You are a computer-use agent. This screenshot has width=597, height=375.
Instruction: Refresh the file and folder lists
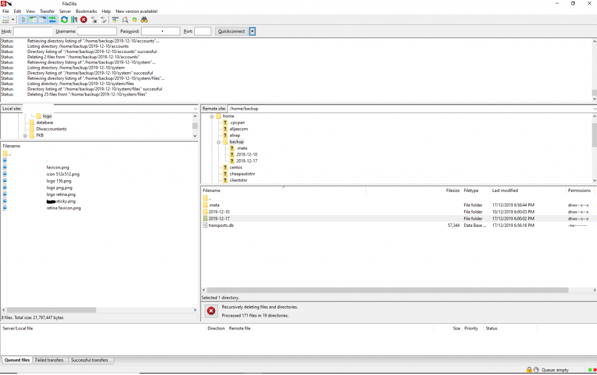point(64,19)
